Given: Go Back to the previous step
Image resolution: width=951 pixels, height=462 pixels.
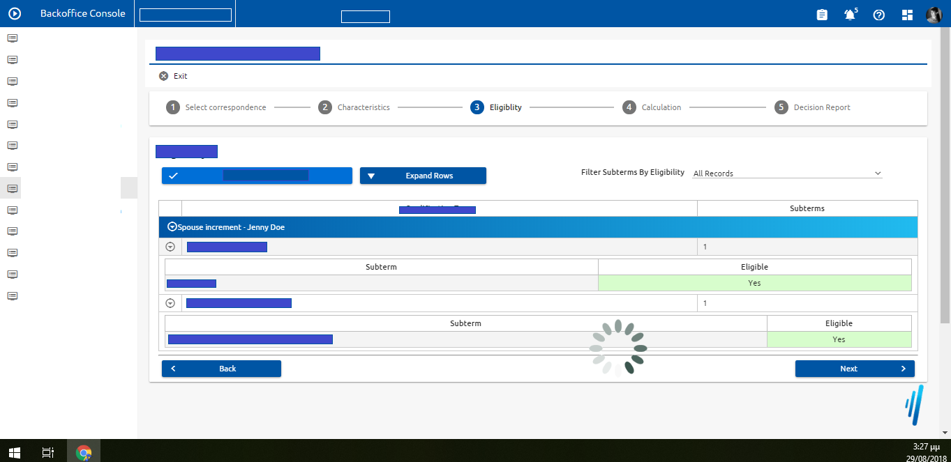Looking at the screenshot, I should click(221, 369).
